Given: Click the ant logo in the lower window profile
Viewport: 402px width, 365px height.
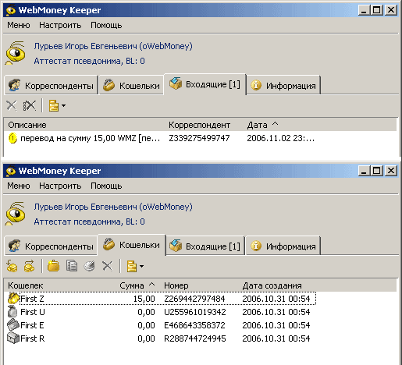Looking at the screenshot, I should 16,214.
